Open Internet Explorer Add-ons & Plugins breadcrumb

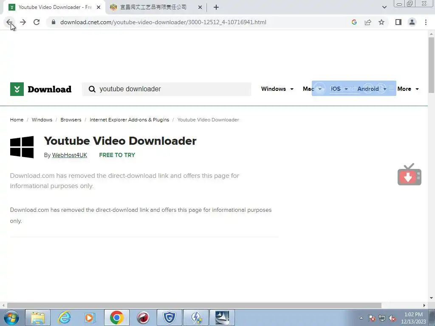129,120
